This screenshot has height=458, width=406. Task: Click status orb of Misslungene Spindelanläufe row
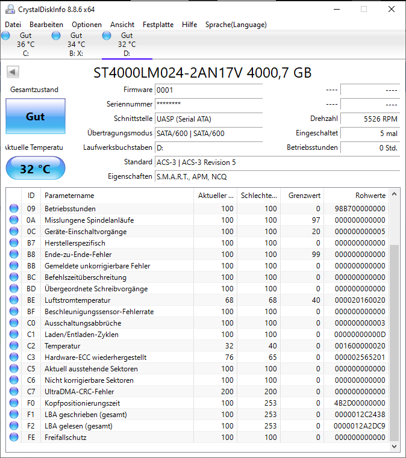14,220
